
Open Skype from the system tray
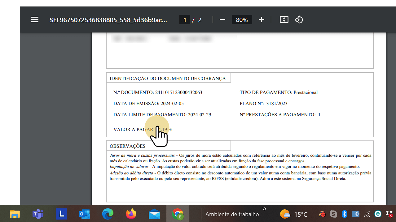[333, 214]
